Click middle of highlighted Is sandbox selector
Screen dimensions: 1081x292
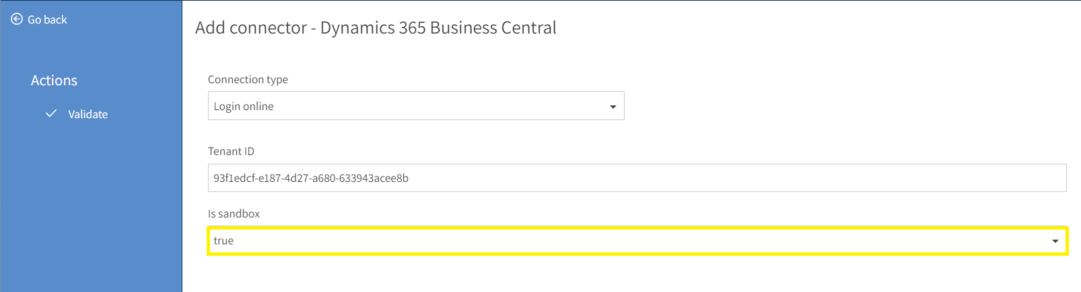point(637,240)
